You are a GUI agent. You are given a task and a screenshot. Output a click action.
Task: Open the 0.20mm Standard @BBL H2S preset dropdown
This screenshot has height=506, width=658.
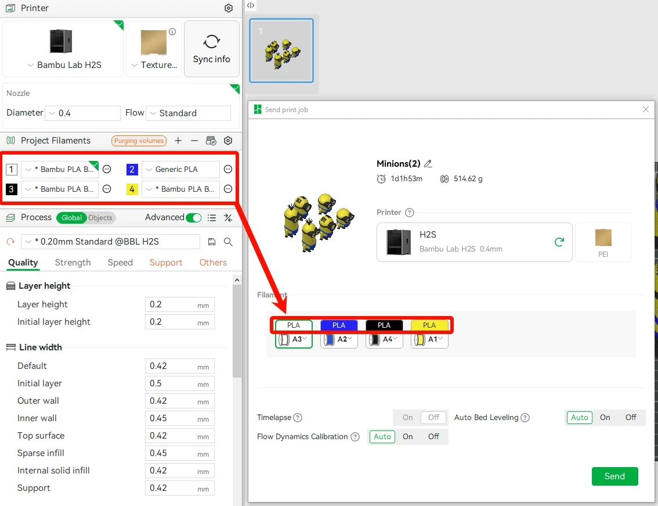click(x=110, y=242)
